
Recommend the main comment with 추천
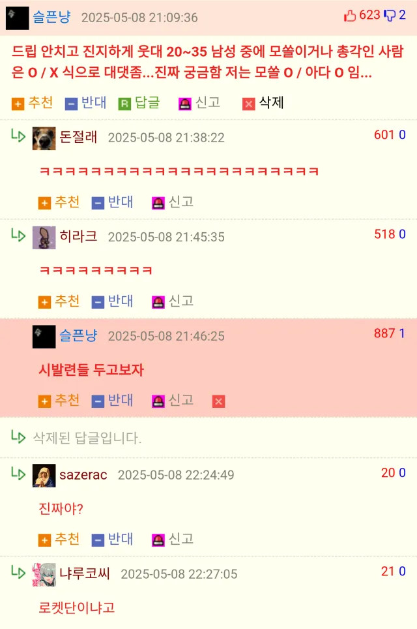[x=33, y=103]
